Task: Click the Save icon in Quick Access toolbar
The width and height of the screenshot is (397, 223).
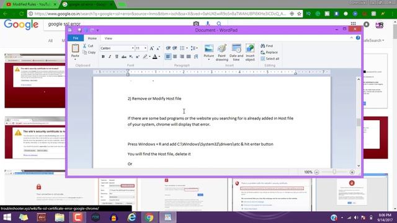Action: click(x=79, y=30)
